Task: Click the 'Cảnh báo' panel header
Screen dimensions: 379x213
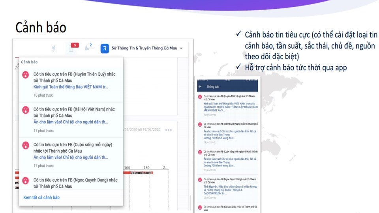Action: tap(29, 62)
